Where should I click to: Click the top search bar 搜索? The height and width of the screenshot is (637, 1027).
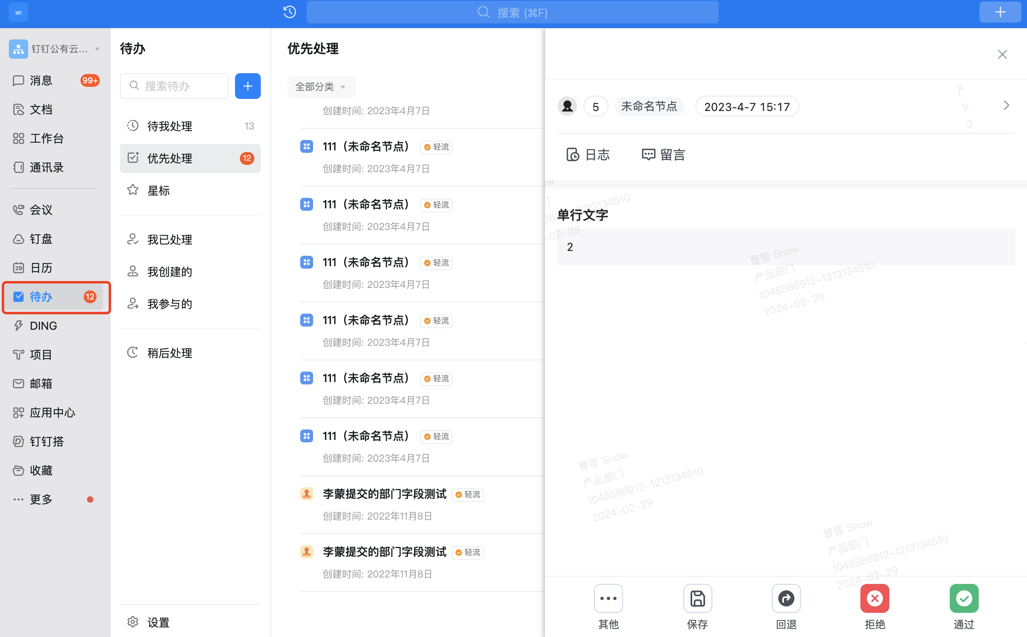pos(512,12)
